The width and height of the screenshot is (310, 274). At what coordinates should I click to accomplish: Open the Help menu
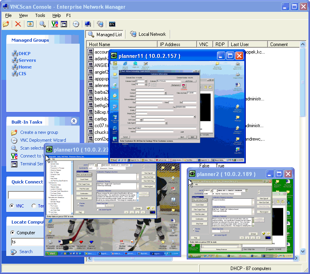(57, 15)
